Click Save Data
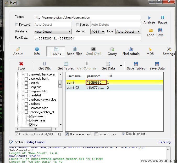Viewport: 177px width, 163px height. 157,66
